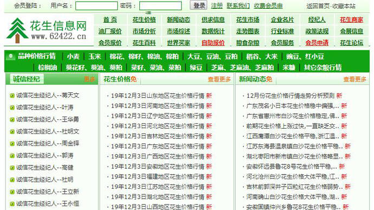Open 走势图表 navigation item
The image size is (374, 210).
click(248, 31)
